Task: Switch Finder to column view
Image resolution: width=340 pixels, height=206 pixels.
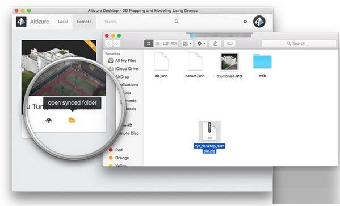Action: [x=166, y=43]
